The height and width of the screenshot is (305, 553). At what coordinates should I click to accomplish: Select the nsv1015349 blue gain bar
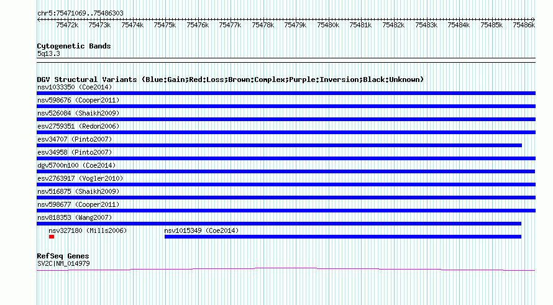343,237
